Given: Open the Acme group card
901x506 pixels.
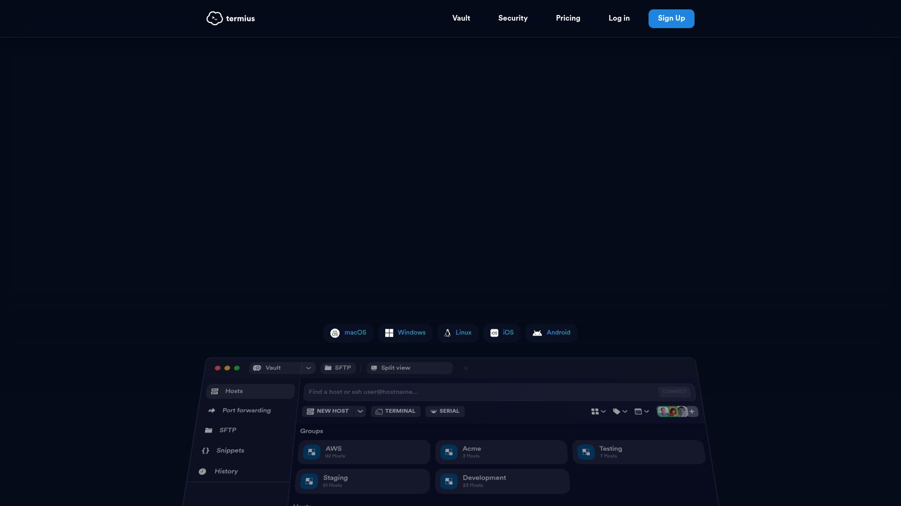Looking at the screenshot, I should (501, 452).
